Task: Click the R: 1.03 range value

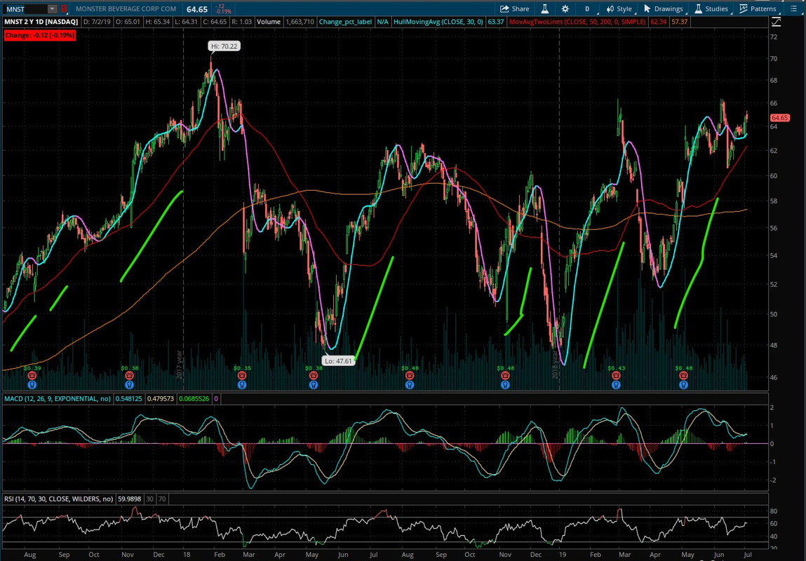Action: tap(243, 22)
